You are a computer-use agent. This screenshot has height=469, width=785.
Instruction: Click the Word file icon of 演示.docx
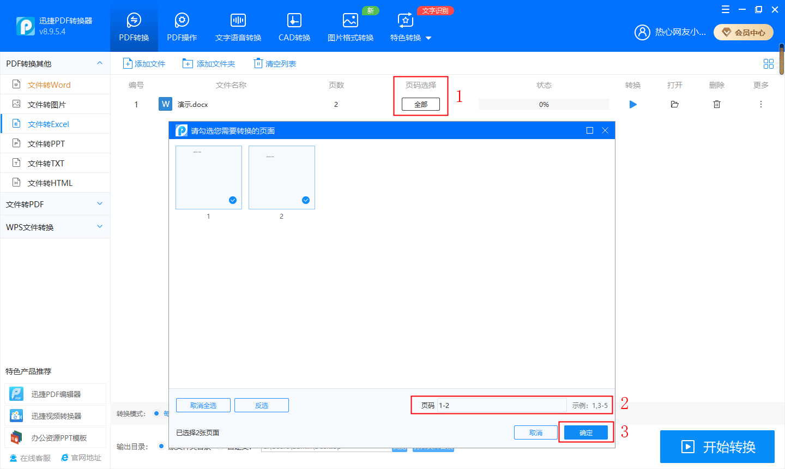coord(165,104)
